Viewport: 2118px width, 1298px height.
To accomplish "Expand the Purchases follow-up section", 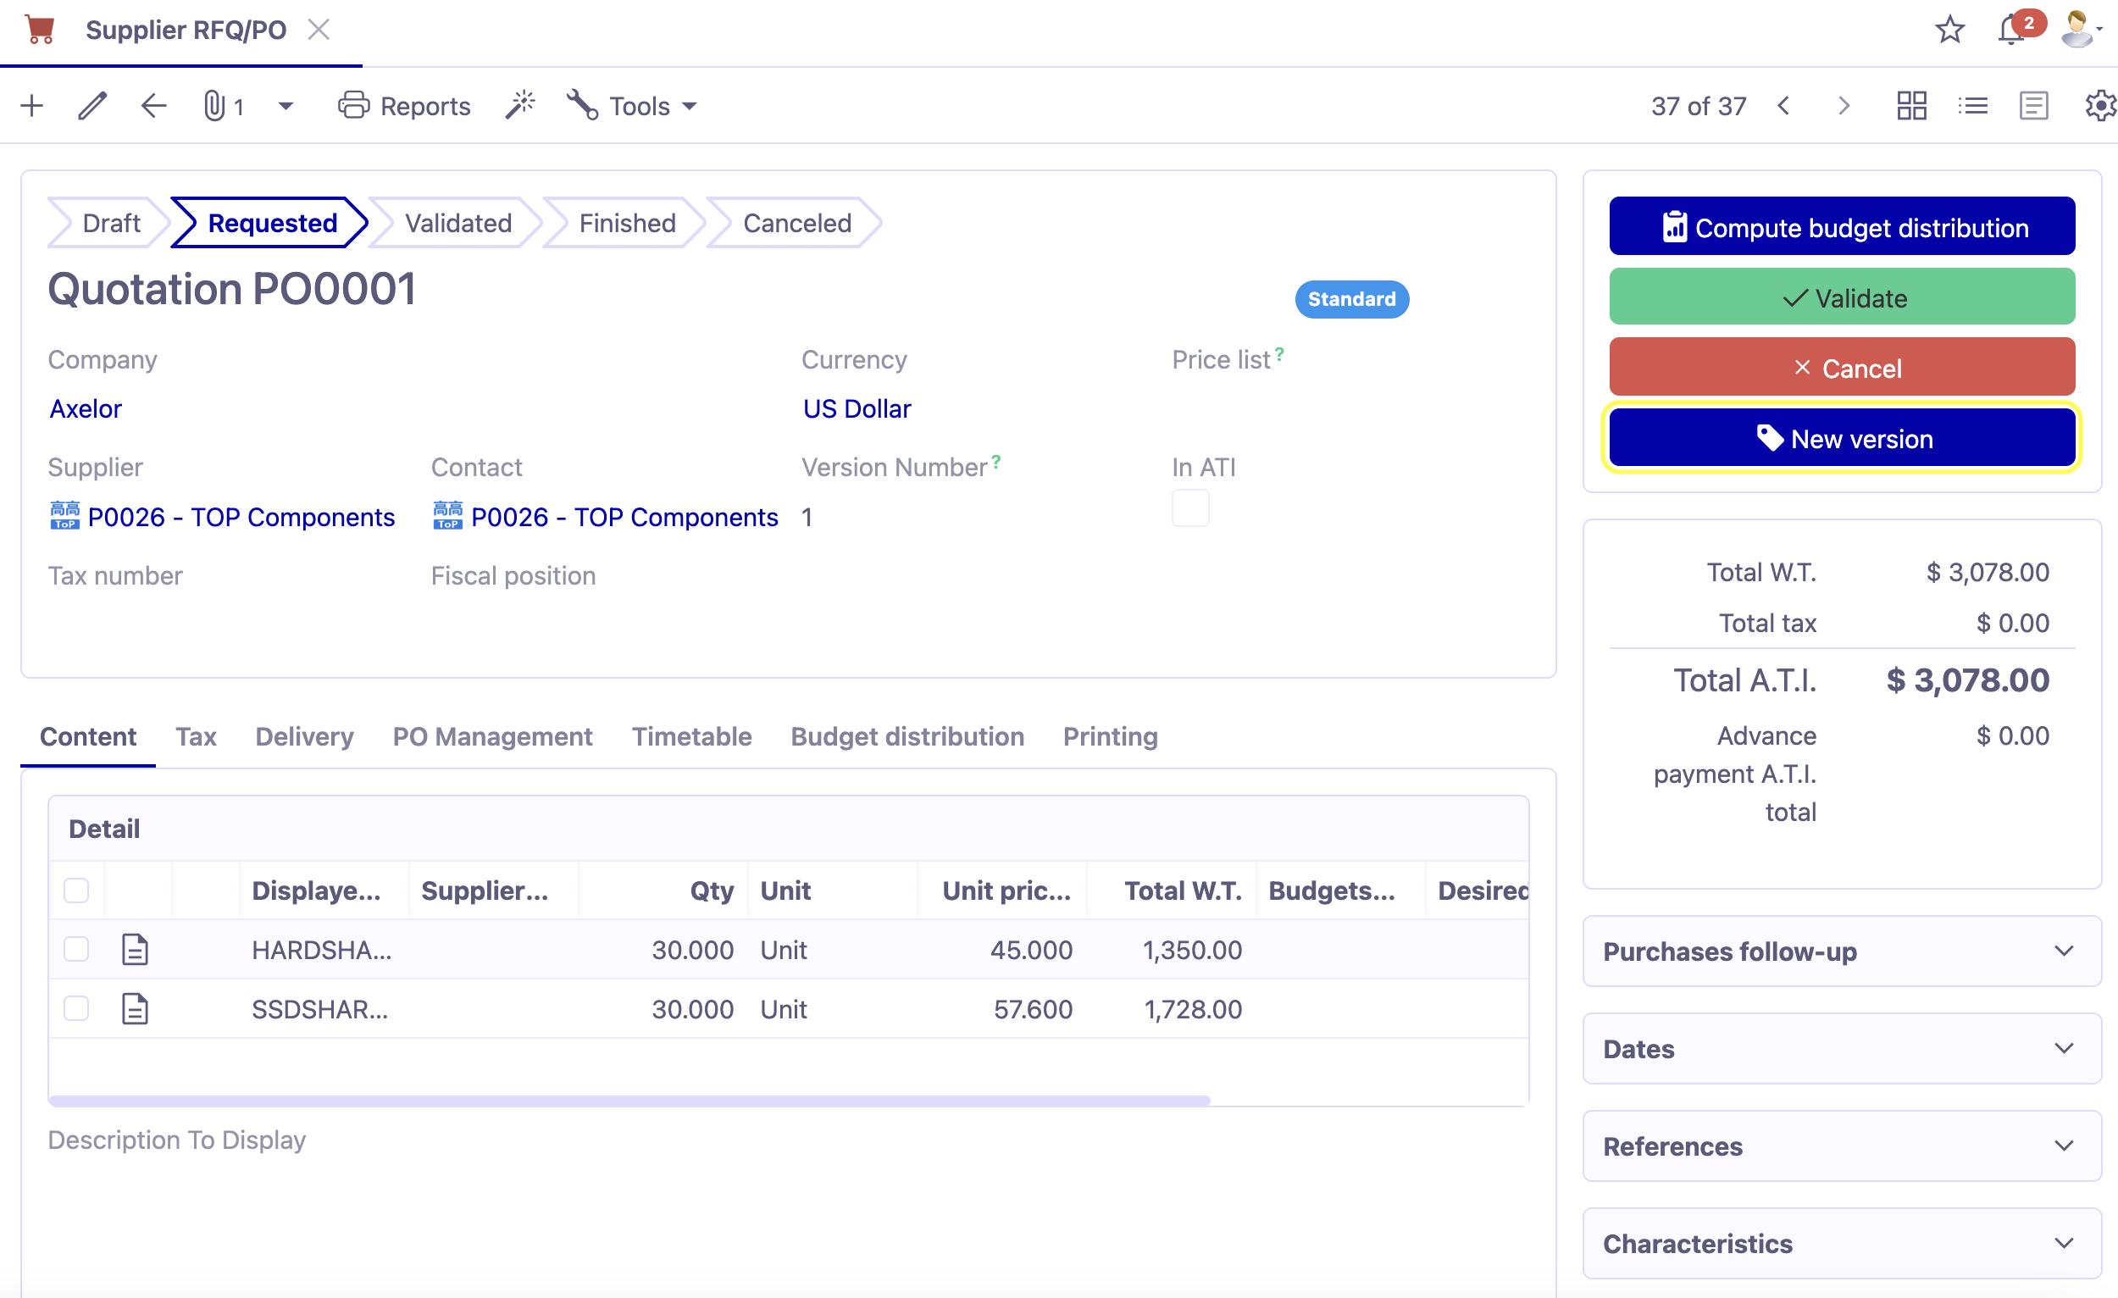I will [1840, 951].
